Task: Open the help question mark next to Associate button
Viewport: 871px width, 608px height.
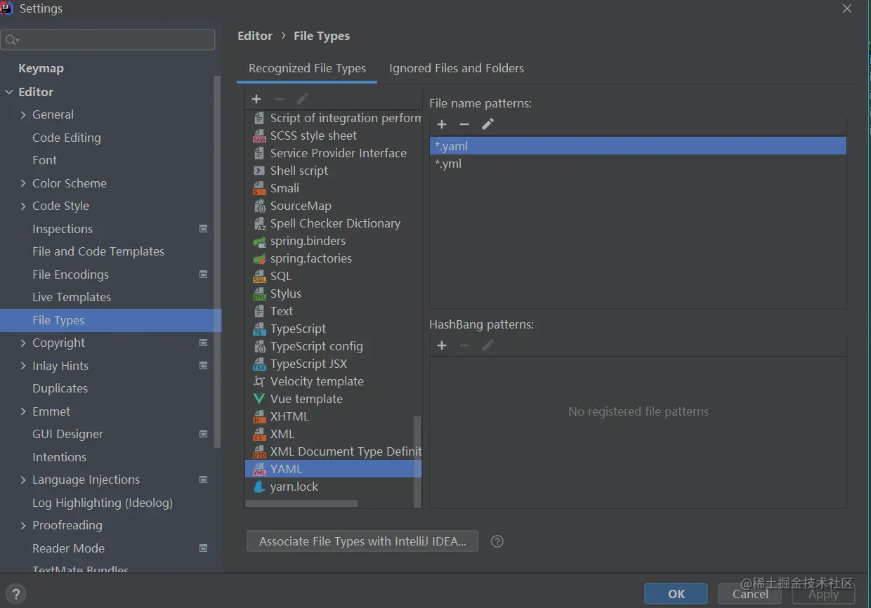Action: [x=497, y=541]
